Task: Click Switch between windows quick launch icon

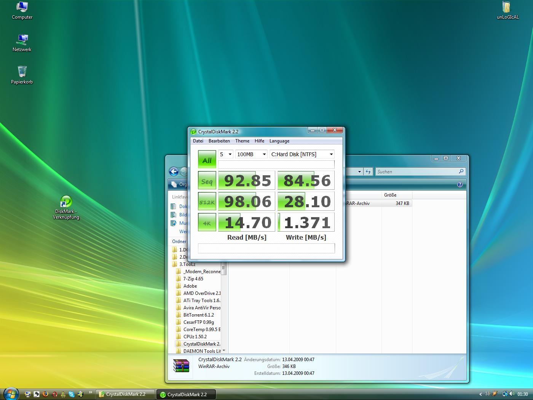Action: click(x=37, y=394)
